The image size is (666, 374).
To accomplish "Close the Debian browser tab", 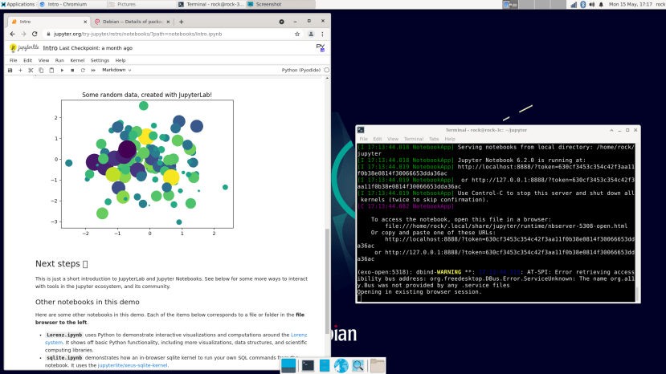I will click(x=168, y=22).
